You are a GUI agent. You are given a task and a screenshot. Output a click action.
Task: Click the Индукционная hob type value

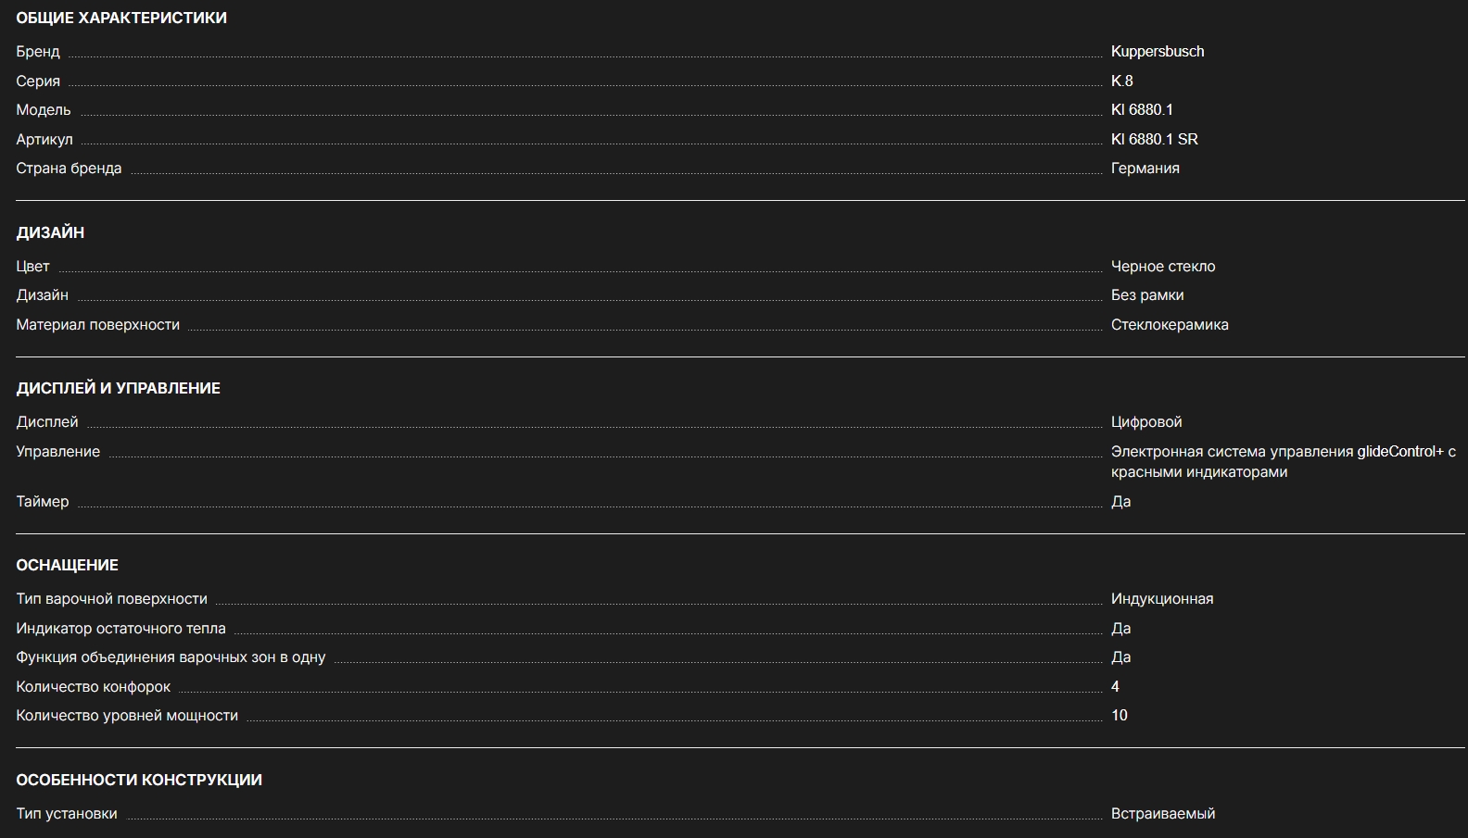[x=1162, y=599]
